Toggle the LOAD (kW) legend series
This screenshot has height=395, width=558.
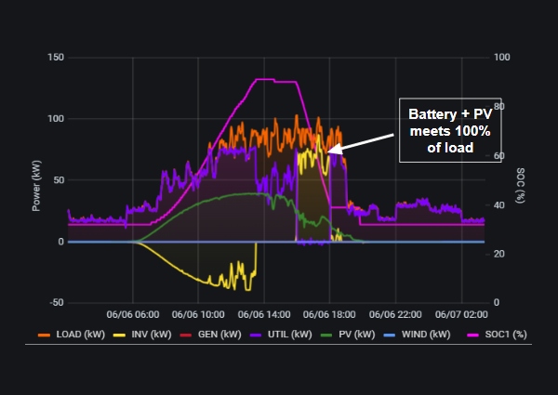click(72, 335)
